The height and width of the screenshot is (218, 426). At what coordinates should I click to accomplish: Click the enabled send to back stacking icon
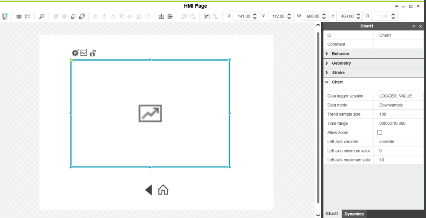81,17
